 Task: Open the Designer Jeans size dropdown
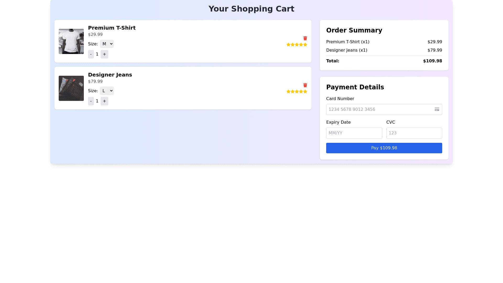coord(107,91)
